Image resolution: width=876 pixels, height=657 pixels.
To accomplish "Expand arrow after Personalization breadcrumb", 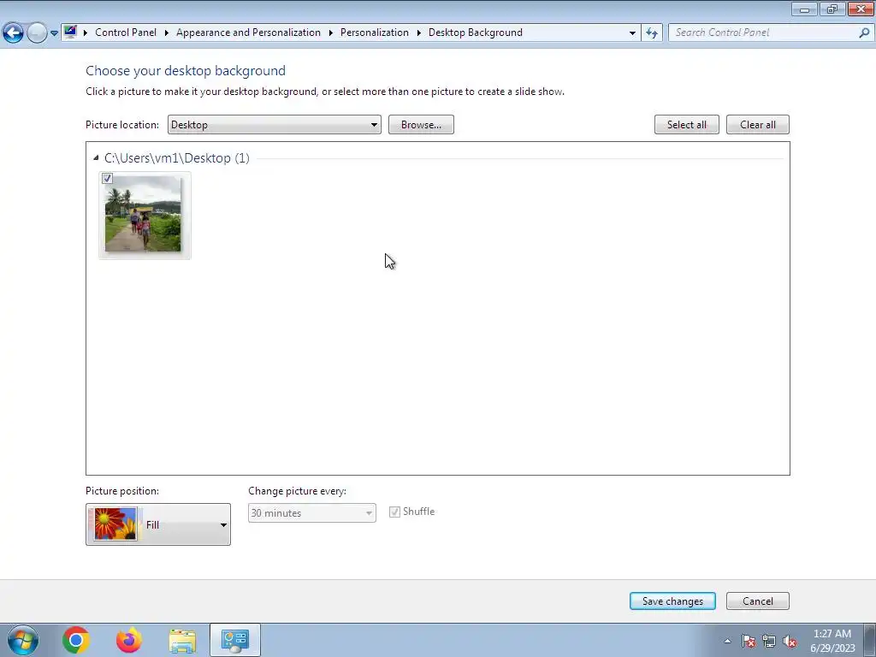I will click(419, 33).
